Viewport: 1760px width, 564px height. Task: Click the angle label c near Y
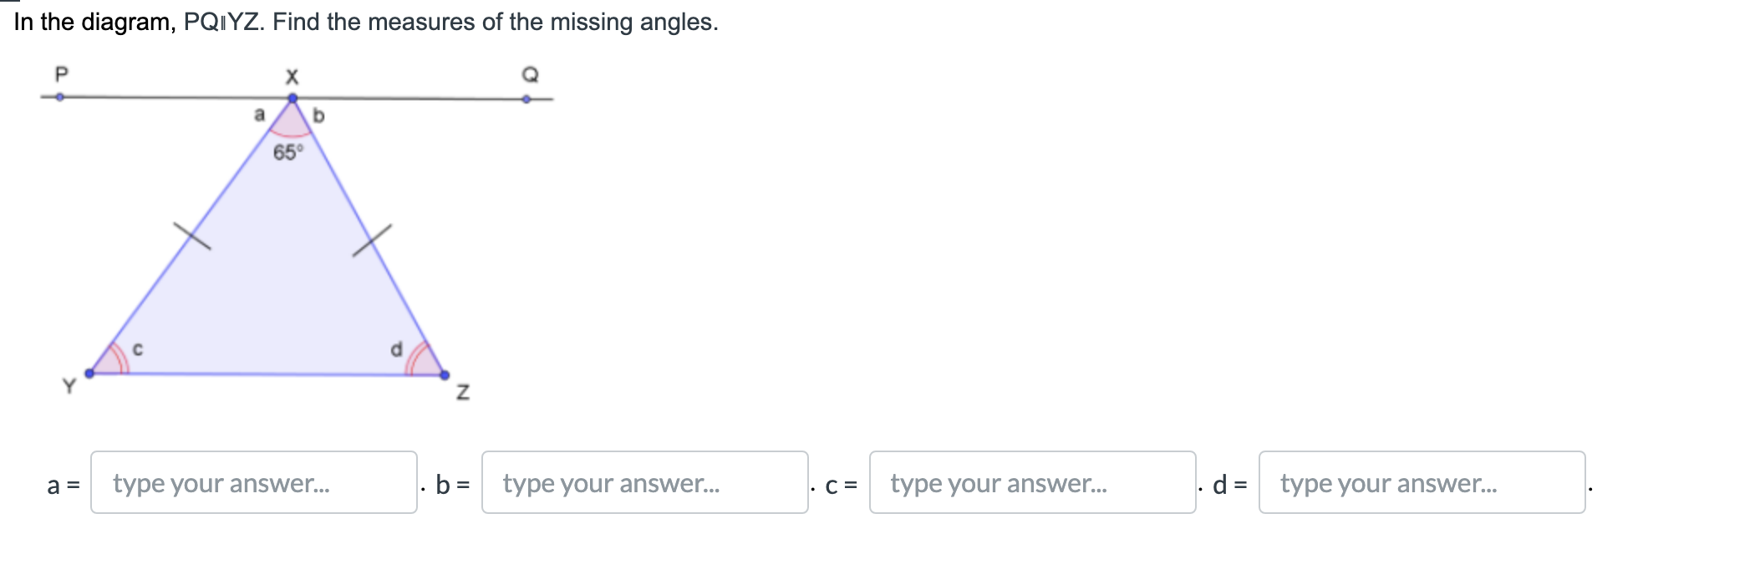[138, 349]
